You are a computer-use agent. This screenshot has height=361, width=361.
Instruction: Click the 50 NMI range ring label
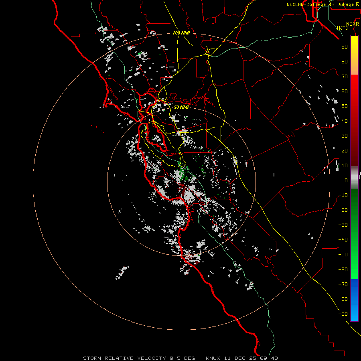181,107
